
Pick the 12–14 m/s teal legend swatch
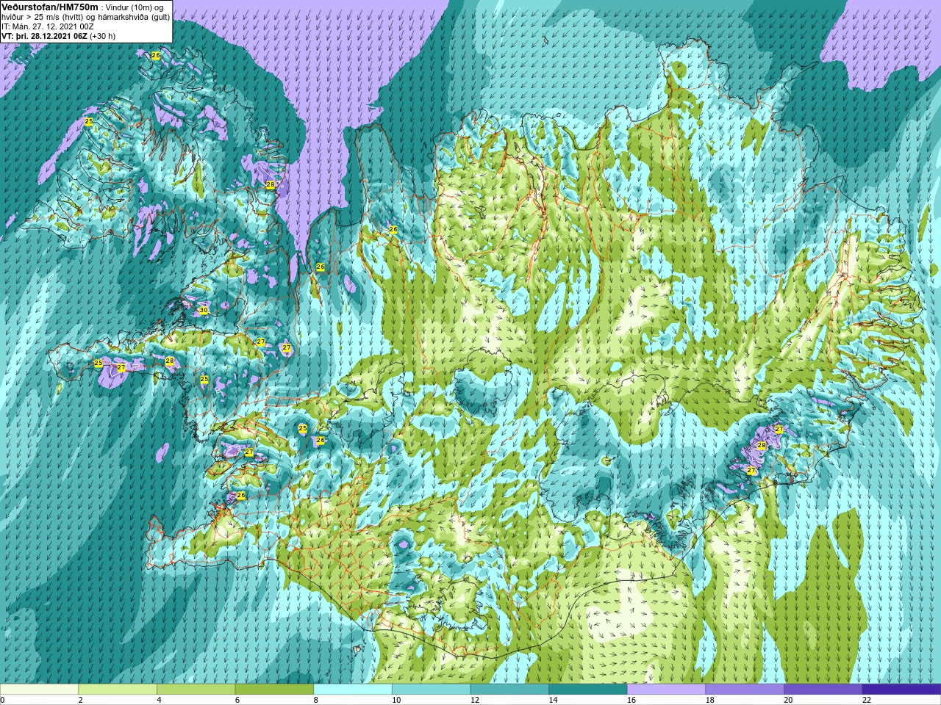509,690
